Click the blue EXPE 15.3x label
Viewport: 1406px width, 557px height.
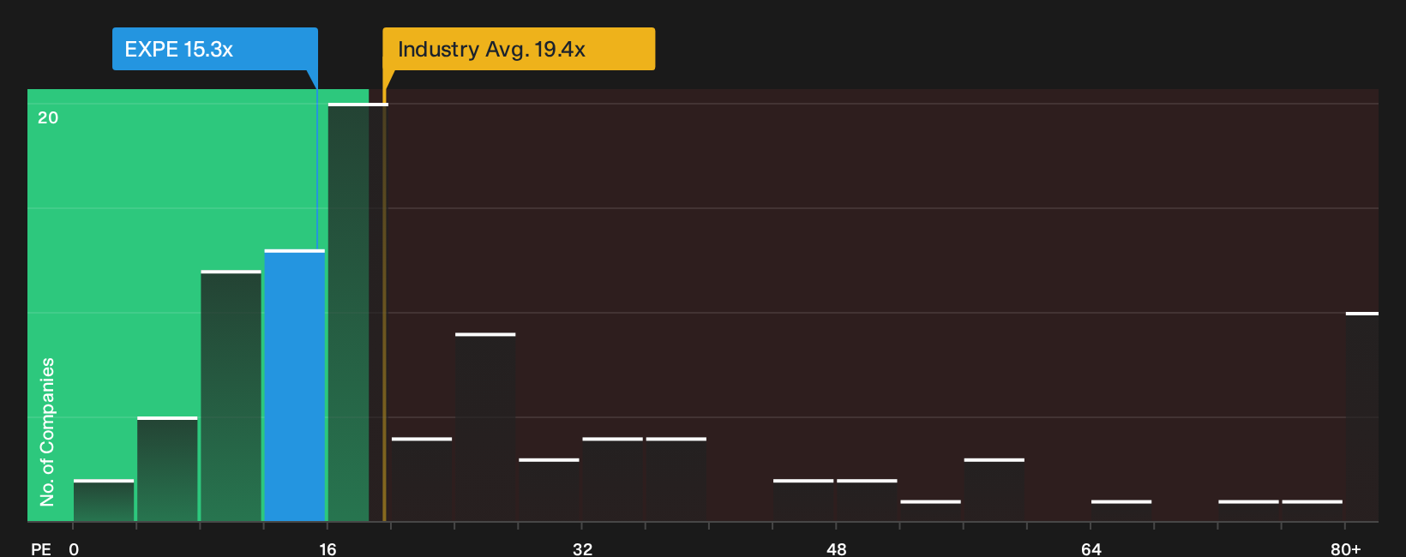pyautogui.click(x=214, y=49)
